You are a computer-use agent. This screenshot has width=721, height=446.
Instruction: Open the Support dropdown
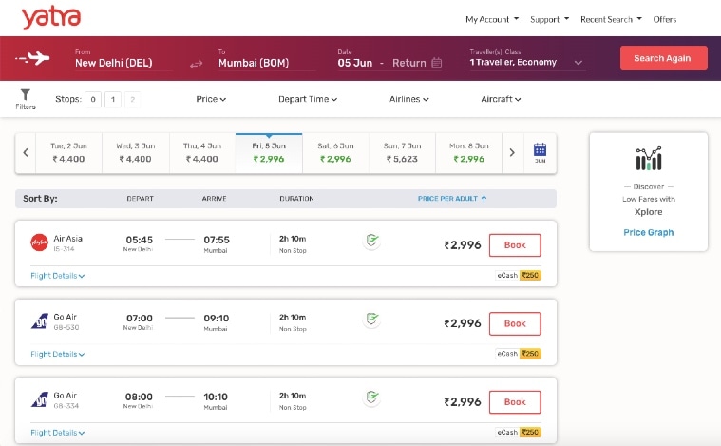tap(549, 19)
